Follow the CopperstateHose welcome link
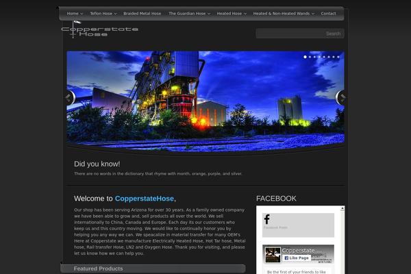The image size is (411, 274). (x=145, y=199)
